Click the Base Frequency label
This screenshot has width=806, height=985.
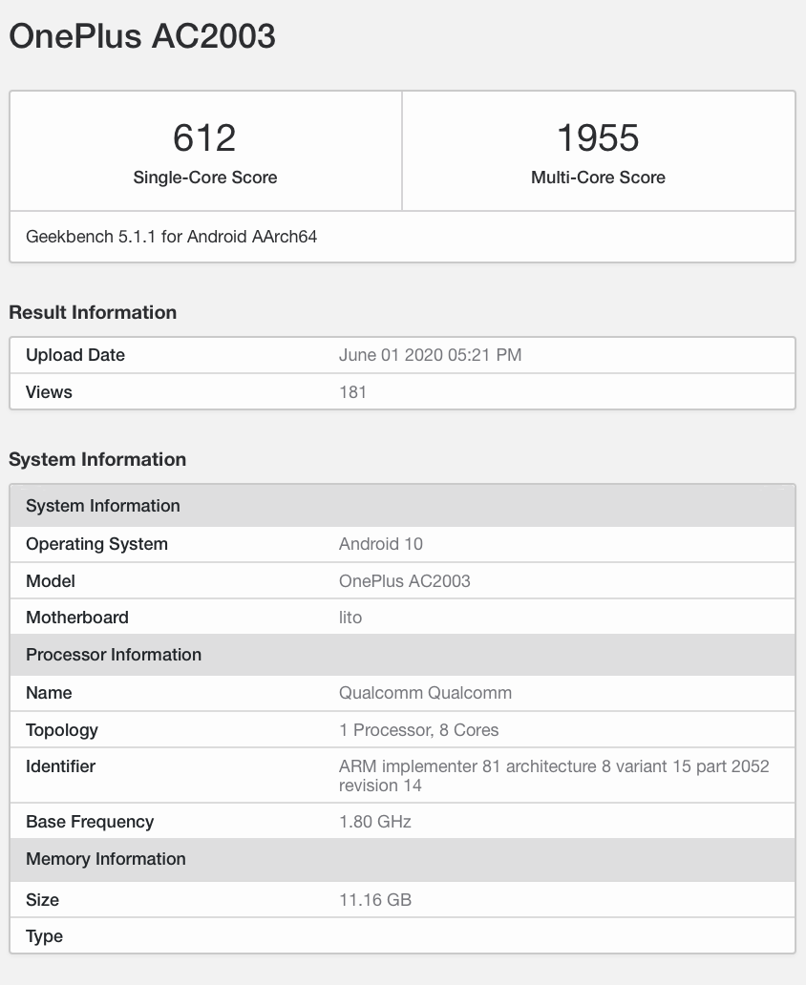click(90, 822)
